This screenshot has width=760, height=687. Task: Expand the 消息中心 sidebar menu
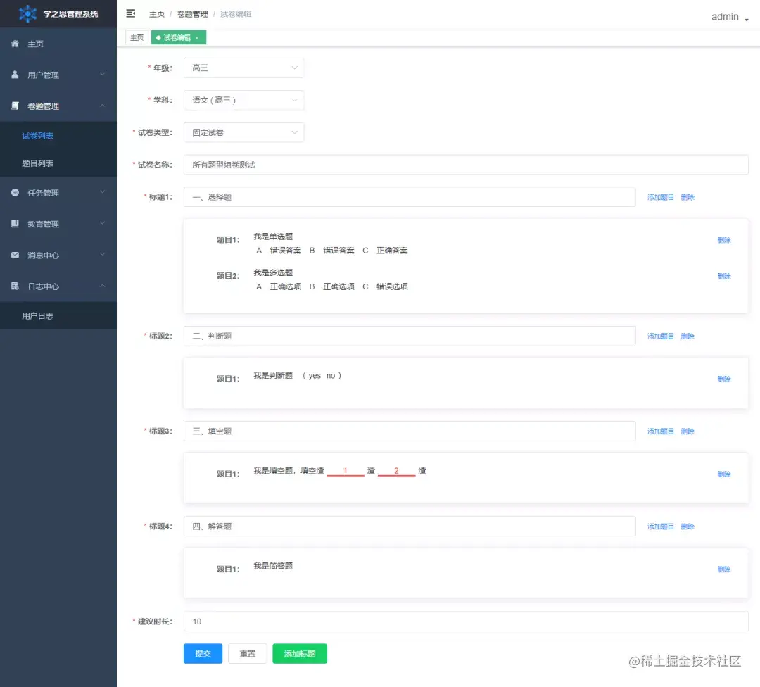58,255
